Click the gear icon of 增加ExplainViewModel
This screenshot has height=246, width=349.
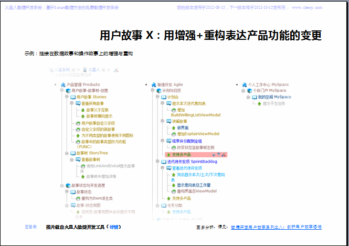click(x=174, y=134)
